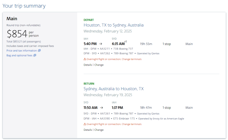View Details for the Houston to Sydney flight

pos(88,65)
